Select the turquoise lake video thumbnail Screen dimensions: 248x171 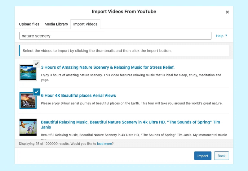pos(28,72)
